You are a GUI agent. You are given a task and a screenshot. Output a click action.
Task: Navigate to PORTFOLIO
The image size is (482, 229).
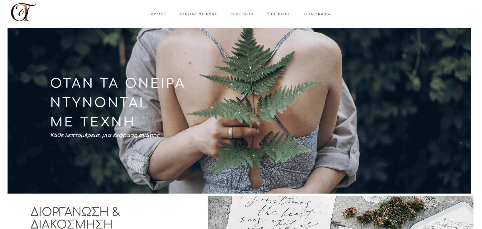point(242,14)
